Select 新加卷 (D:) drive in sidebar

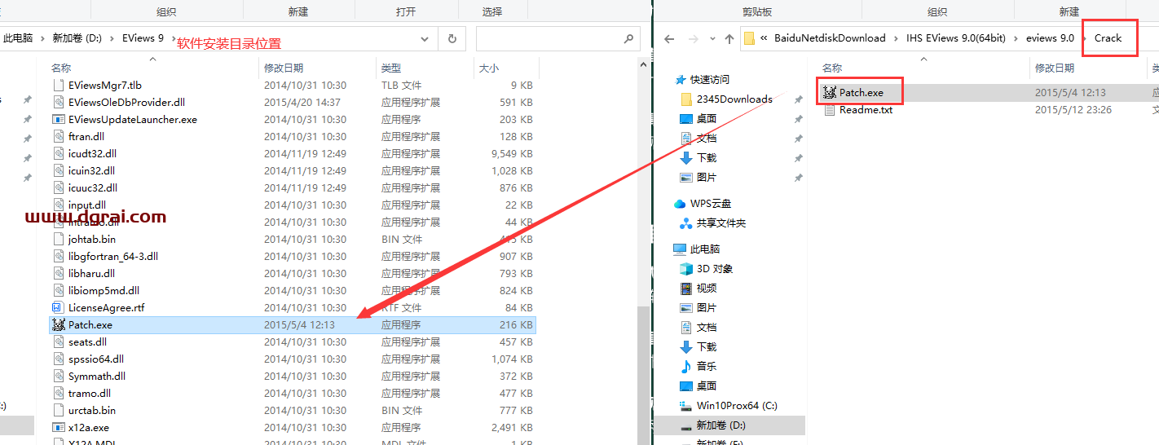pos(721,425)
